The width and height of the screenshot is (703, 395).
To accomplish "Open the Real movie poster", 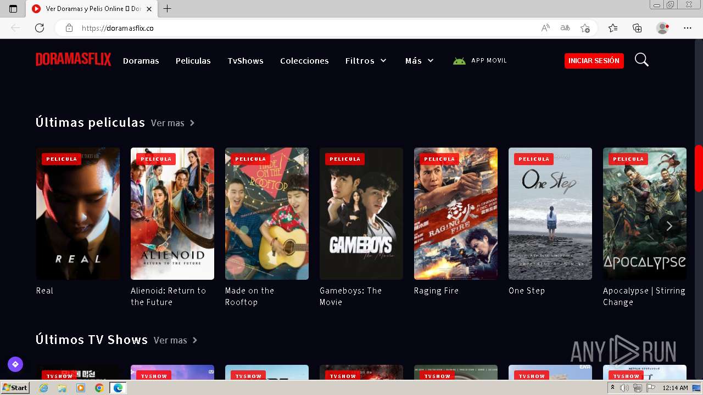I will [x=78, y=213].
